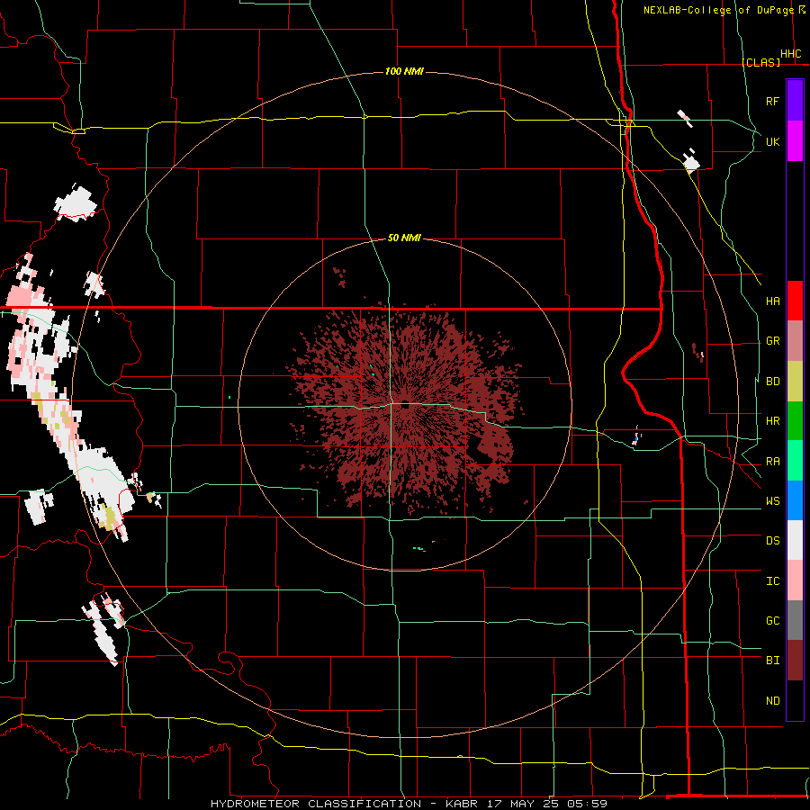The height and width of the screenshot is (810, 810).
Task: Click the IC legend label
Action: pyautogui.click(x=772, y=581)
